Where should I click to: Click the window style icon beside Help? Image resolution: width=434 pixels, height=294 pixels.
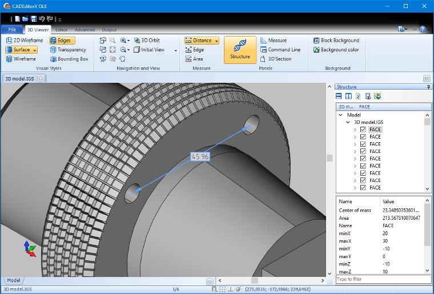(401, 29)
